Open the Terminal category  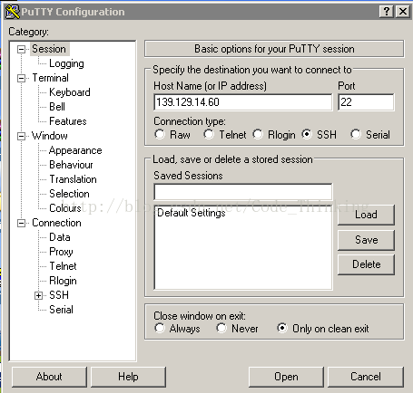[50, 78]
